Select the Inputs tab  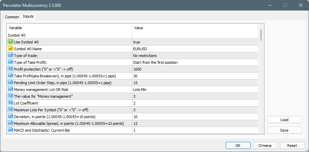point(28,17)
